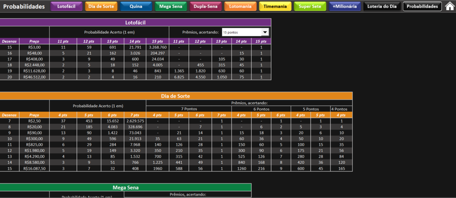456x198 pixels.
Task: Click the 1.532 probability cell
Action: coord(135,156)
